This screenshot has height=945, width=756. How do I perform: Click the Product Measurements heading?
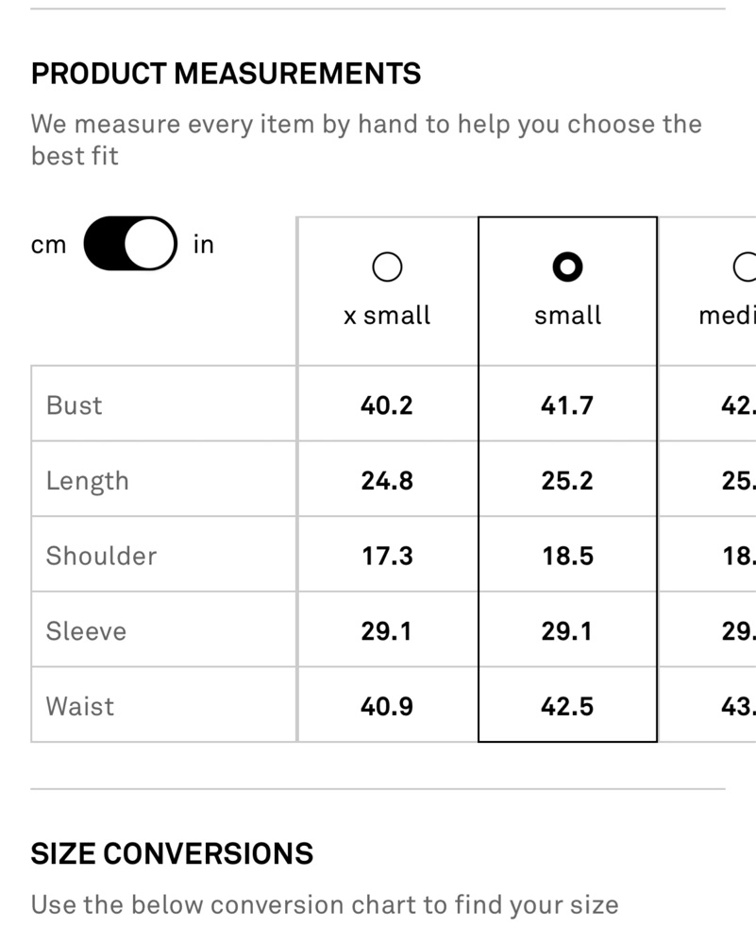coord(226,74)
